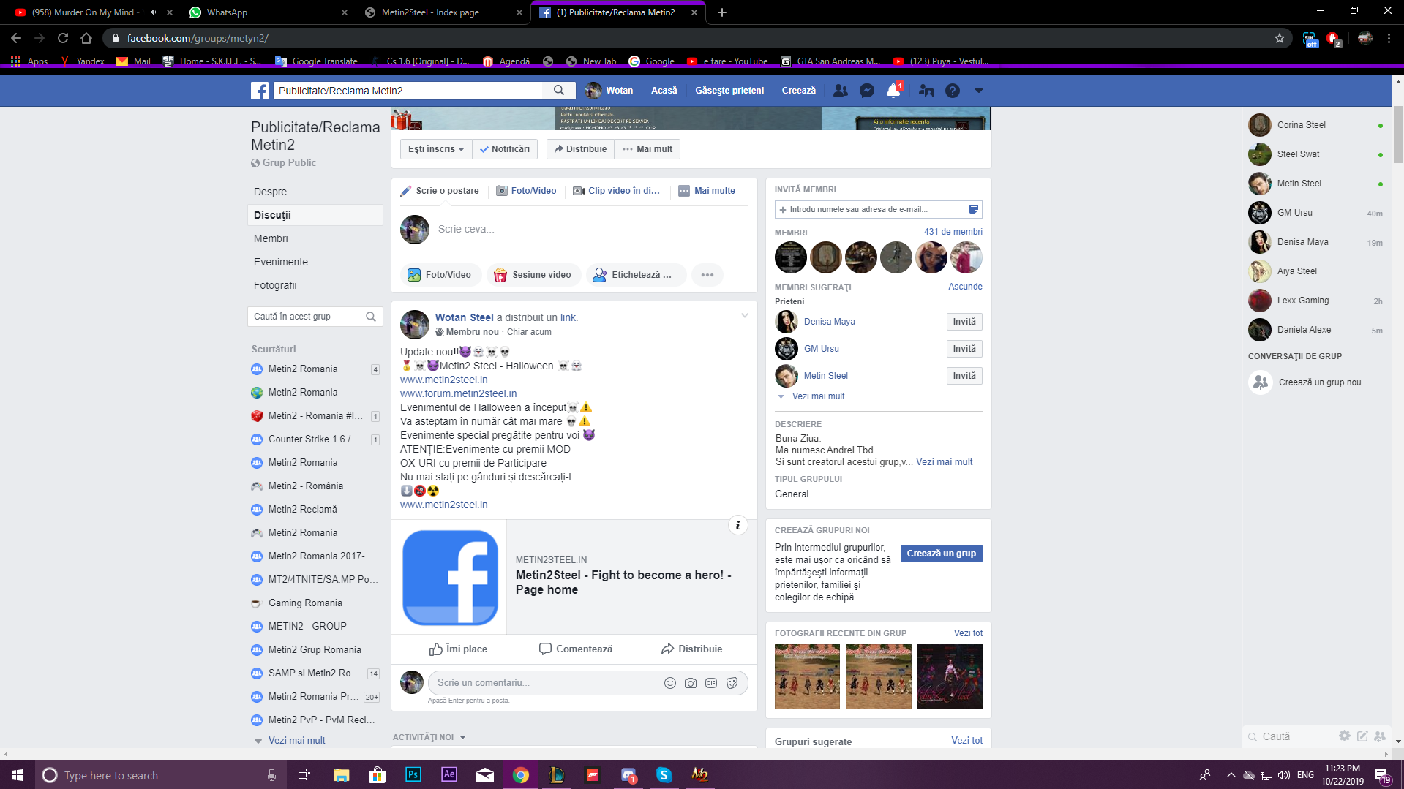Invite Metin Steel to the group
This screenshot has width=1404, height=789.
tap(964, 376)
